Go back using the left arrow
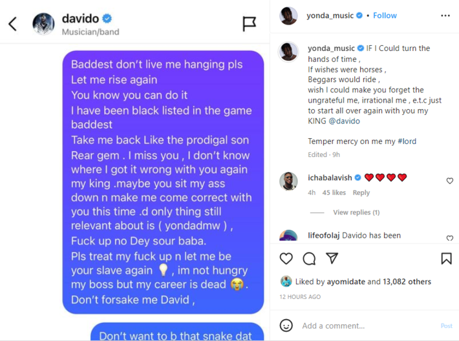 point(12,24)
